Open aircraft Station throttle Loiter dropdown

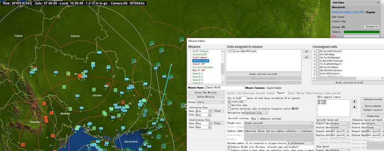[341, 128]
